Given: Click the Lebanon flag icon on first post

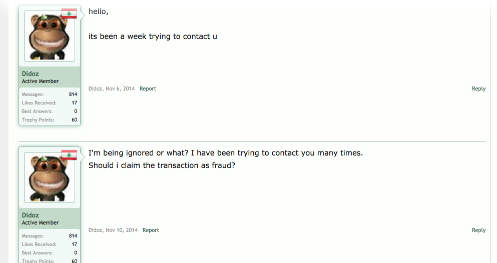Looking at the screenshot, I should [69, 13].
